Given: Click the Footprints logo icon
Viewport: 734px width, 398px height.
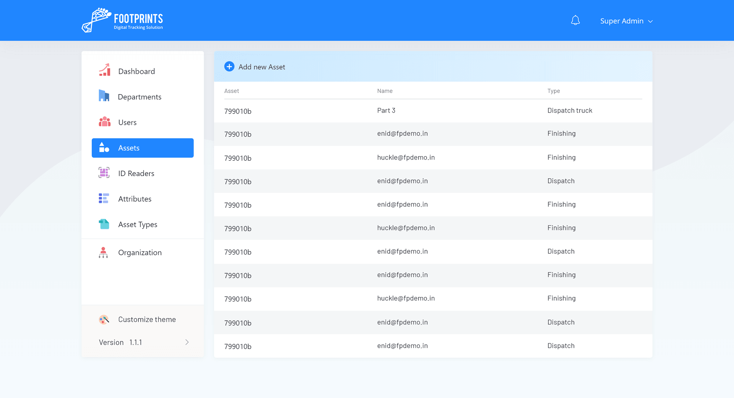Looking at the screenshot, I should coord(96,20).
